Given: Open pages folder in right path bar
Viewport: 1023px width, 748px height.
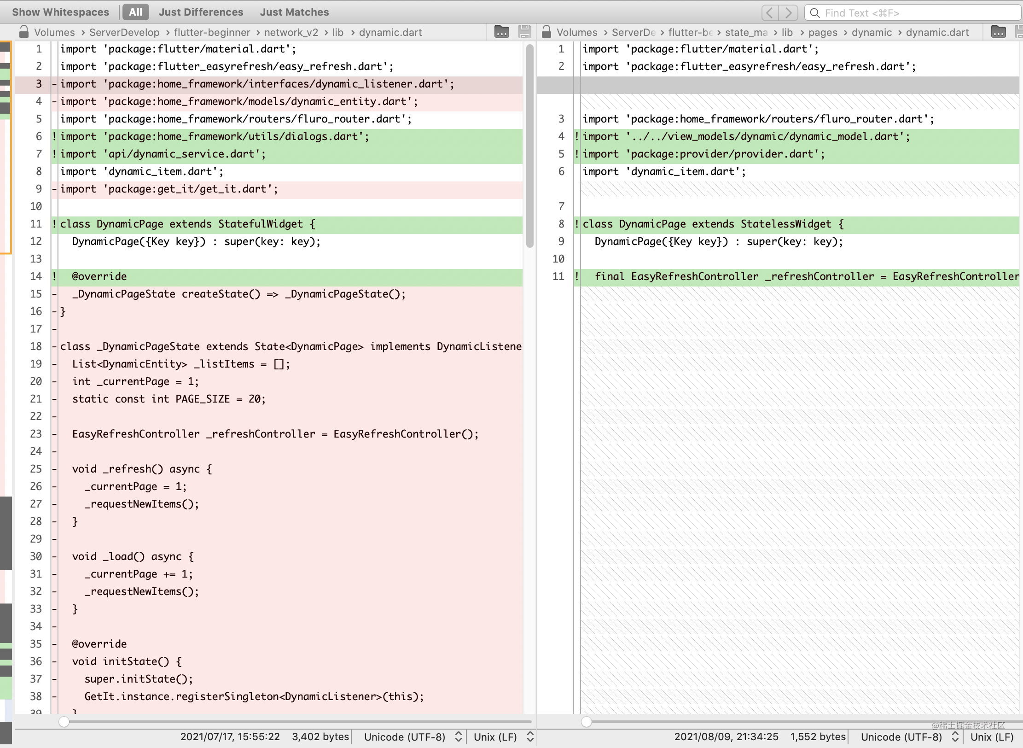Looking at the screenshot, I should coord(823,32).
